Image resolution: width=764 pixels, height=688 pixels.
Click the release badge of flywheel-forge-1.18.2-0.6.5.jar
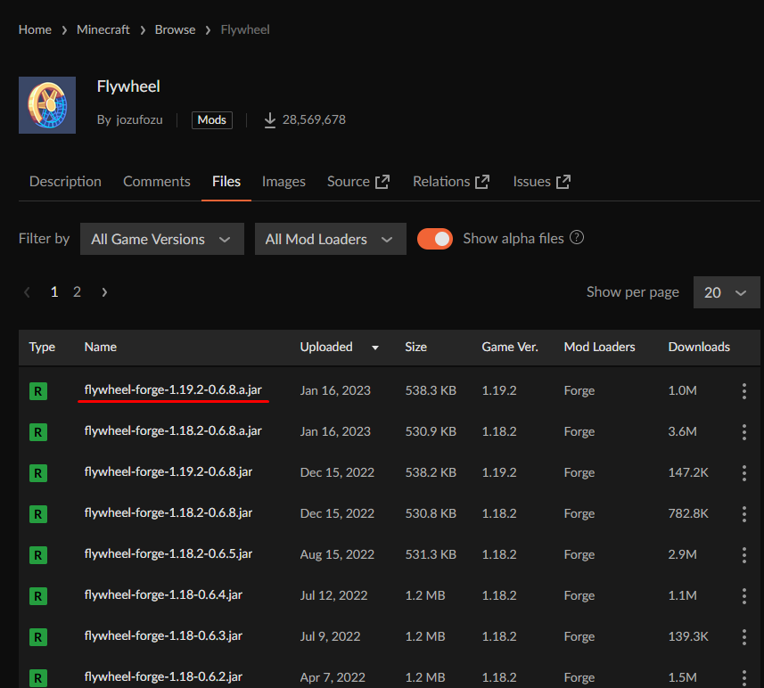(38, 555)
